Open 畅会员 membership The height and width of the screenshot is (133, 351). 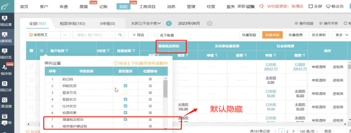point(335,6)
